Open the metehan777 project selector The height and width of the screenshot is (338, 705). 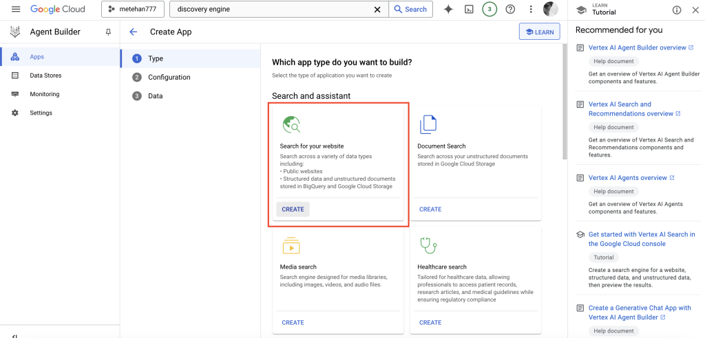coord(132,10)
